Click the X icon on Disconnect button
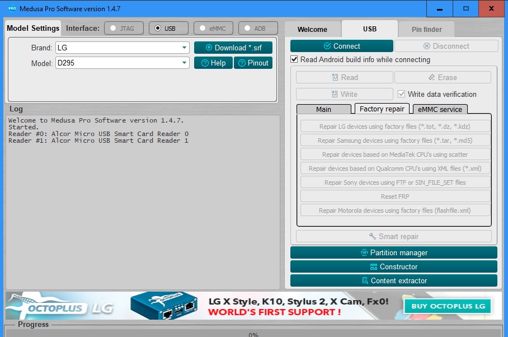 click(427, 46)
